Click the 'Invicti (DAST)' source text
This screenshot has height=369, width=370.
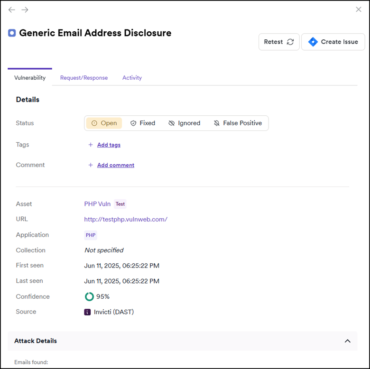pos(114,312)
